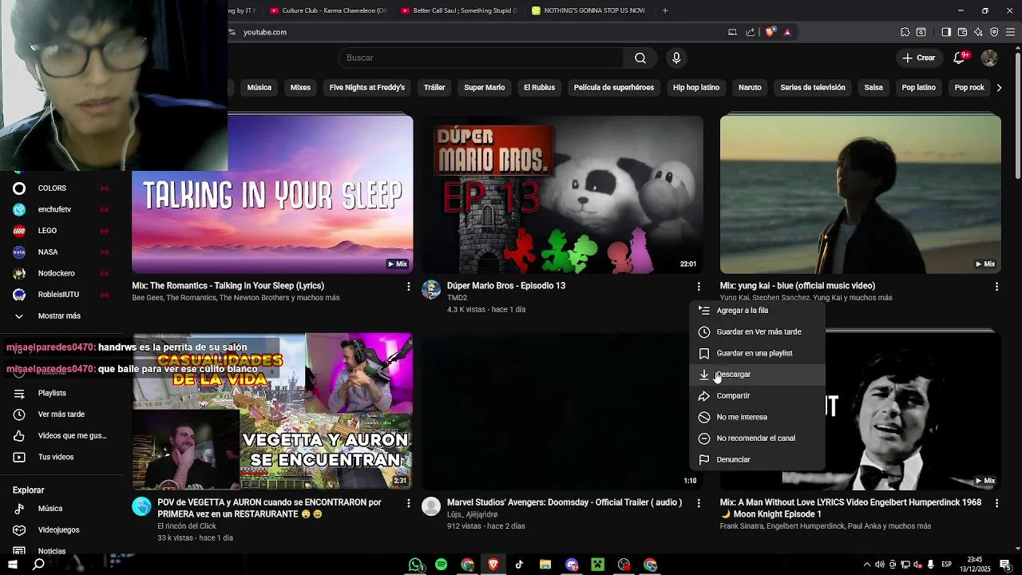The image size is (1022, 575).
Task: Open the browser extensions puzzle icon
Action: [905, 32]
